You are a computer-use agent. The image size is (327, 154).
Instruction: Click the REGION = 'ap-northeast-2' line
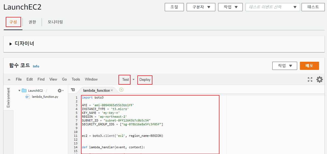104,117
